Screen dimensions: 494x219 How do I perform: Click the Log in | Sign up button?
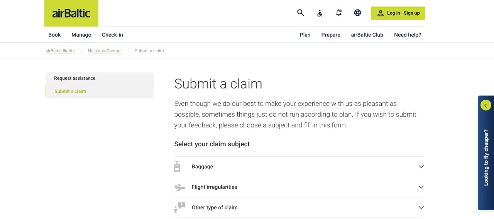pyautogui.click(x=398, y=13)
